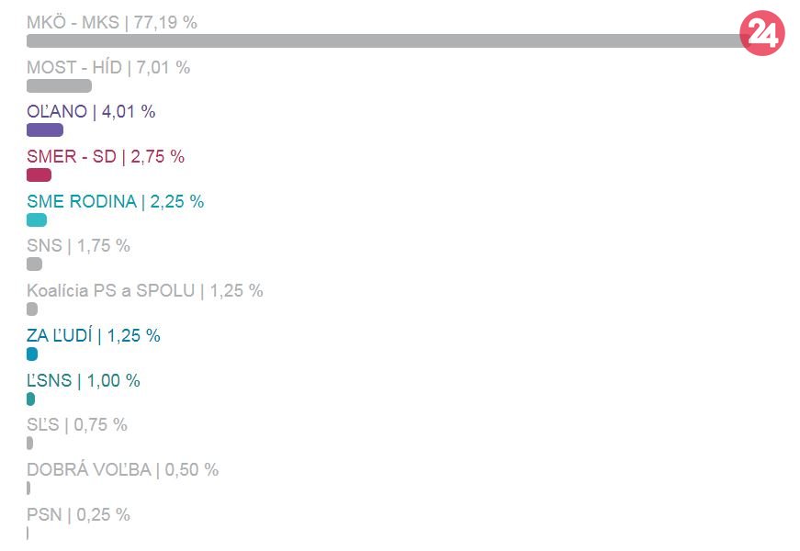The height and width of the screenshot is (551, 800).
Task: Click the small gray SNS bar
Action: tap(35, 264)
